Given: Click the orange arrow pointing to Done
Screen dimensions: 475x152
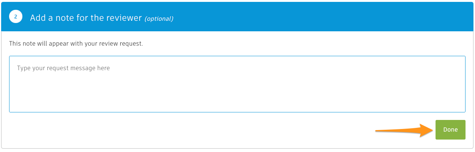Looking at the screenshot, I should coord(404,130).
